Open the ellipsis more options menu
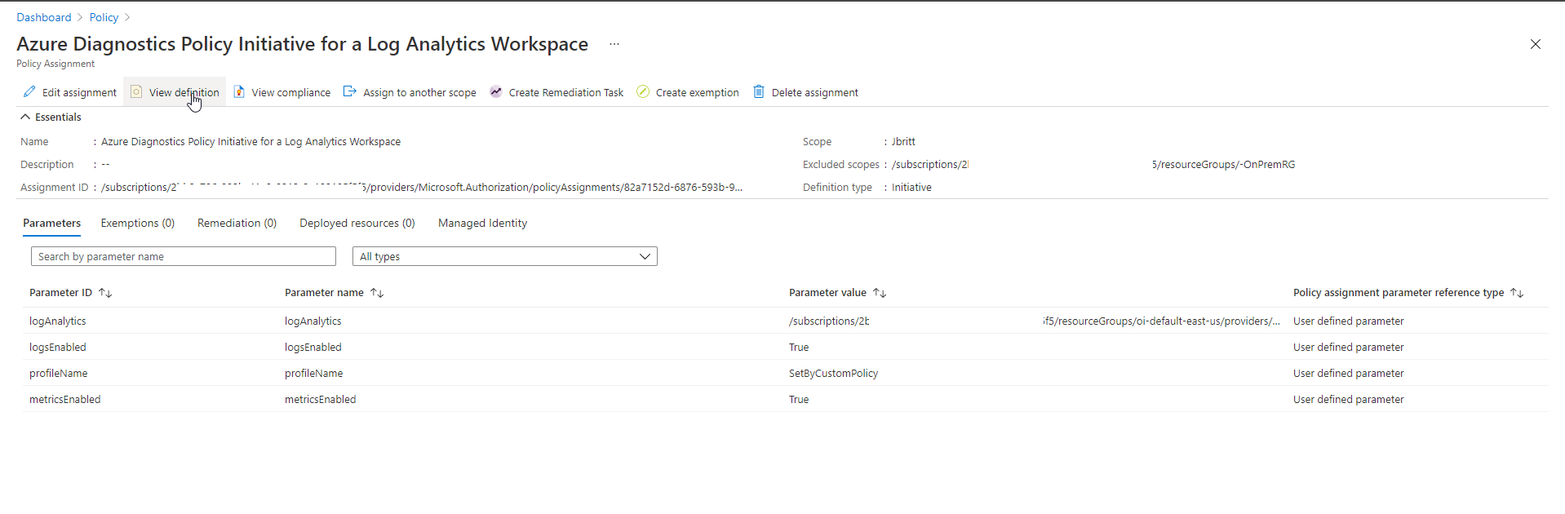The image size is (1565, 514). pos(614,44)
